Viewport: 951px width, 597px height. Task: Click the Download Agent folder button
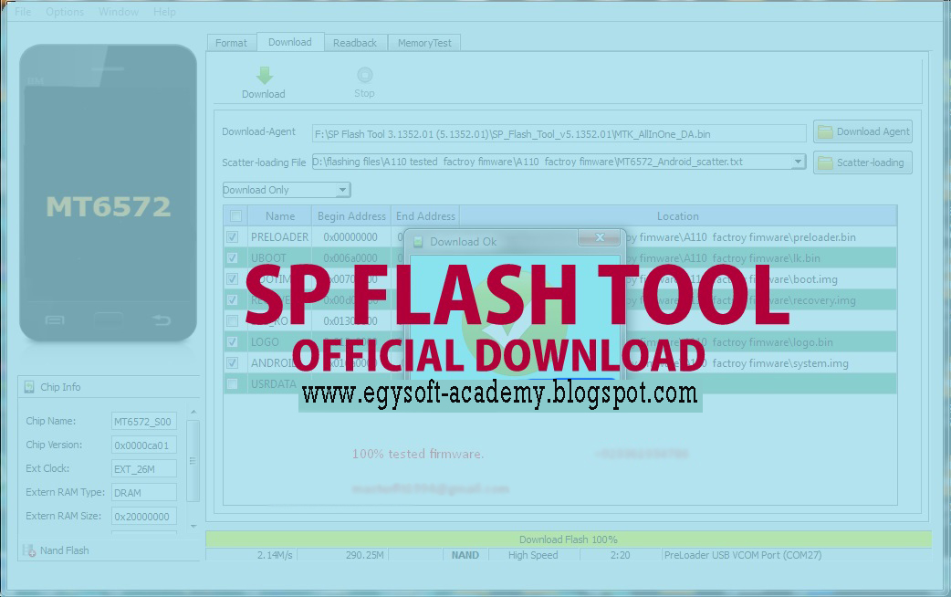(x=862, y=131)
